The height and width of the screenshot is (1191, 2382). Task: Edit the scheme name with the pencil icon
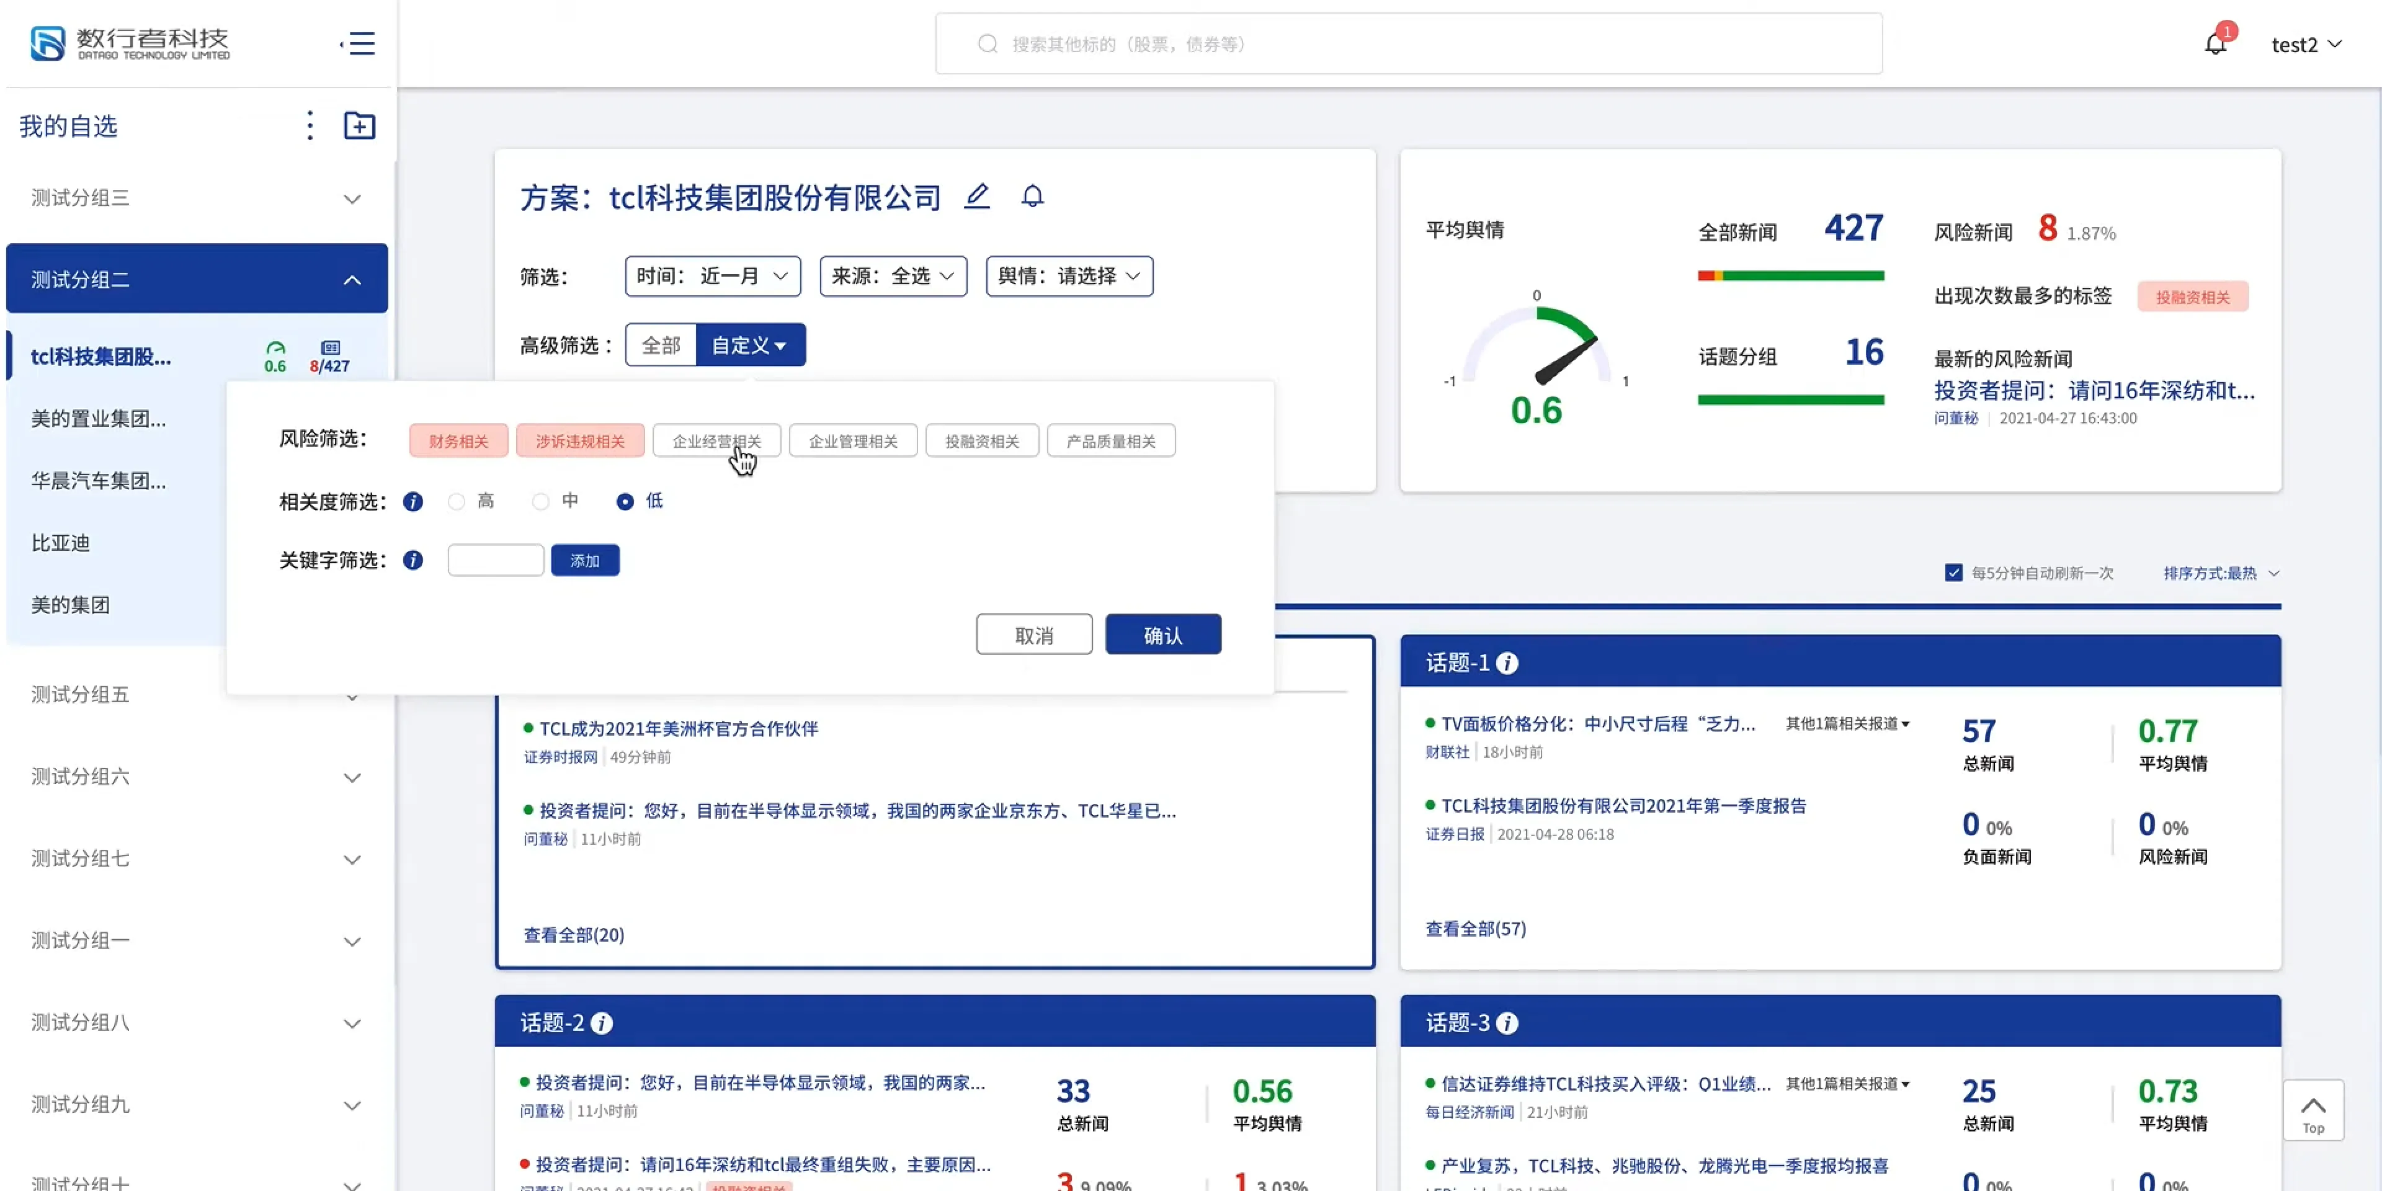coord(976,196)
